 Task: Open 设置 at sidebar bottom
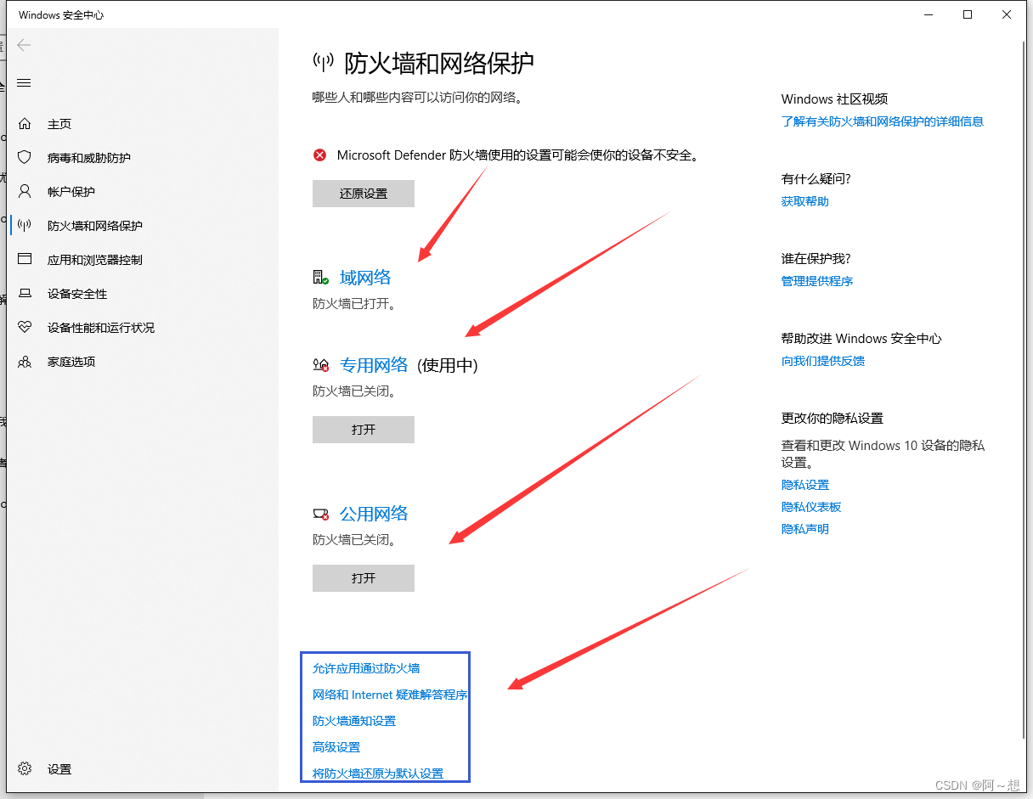pos(59,769)
